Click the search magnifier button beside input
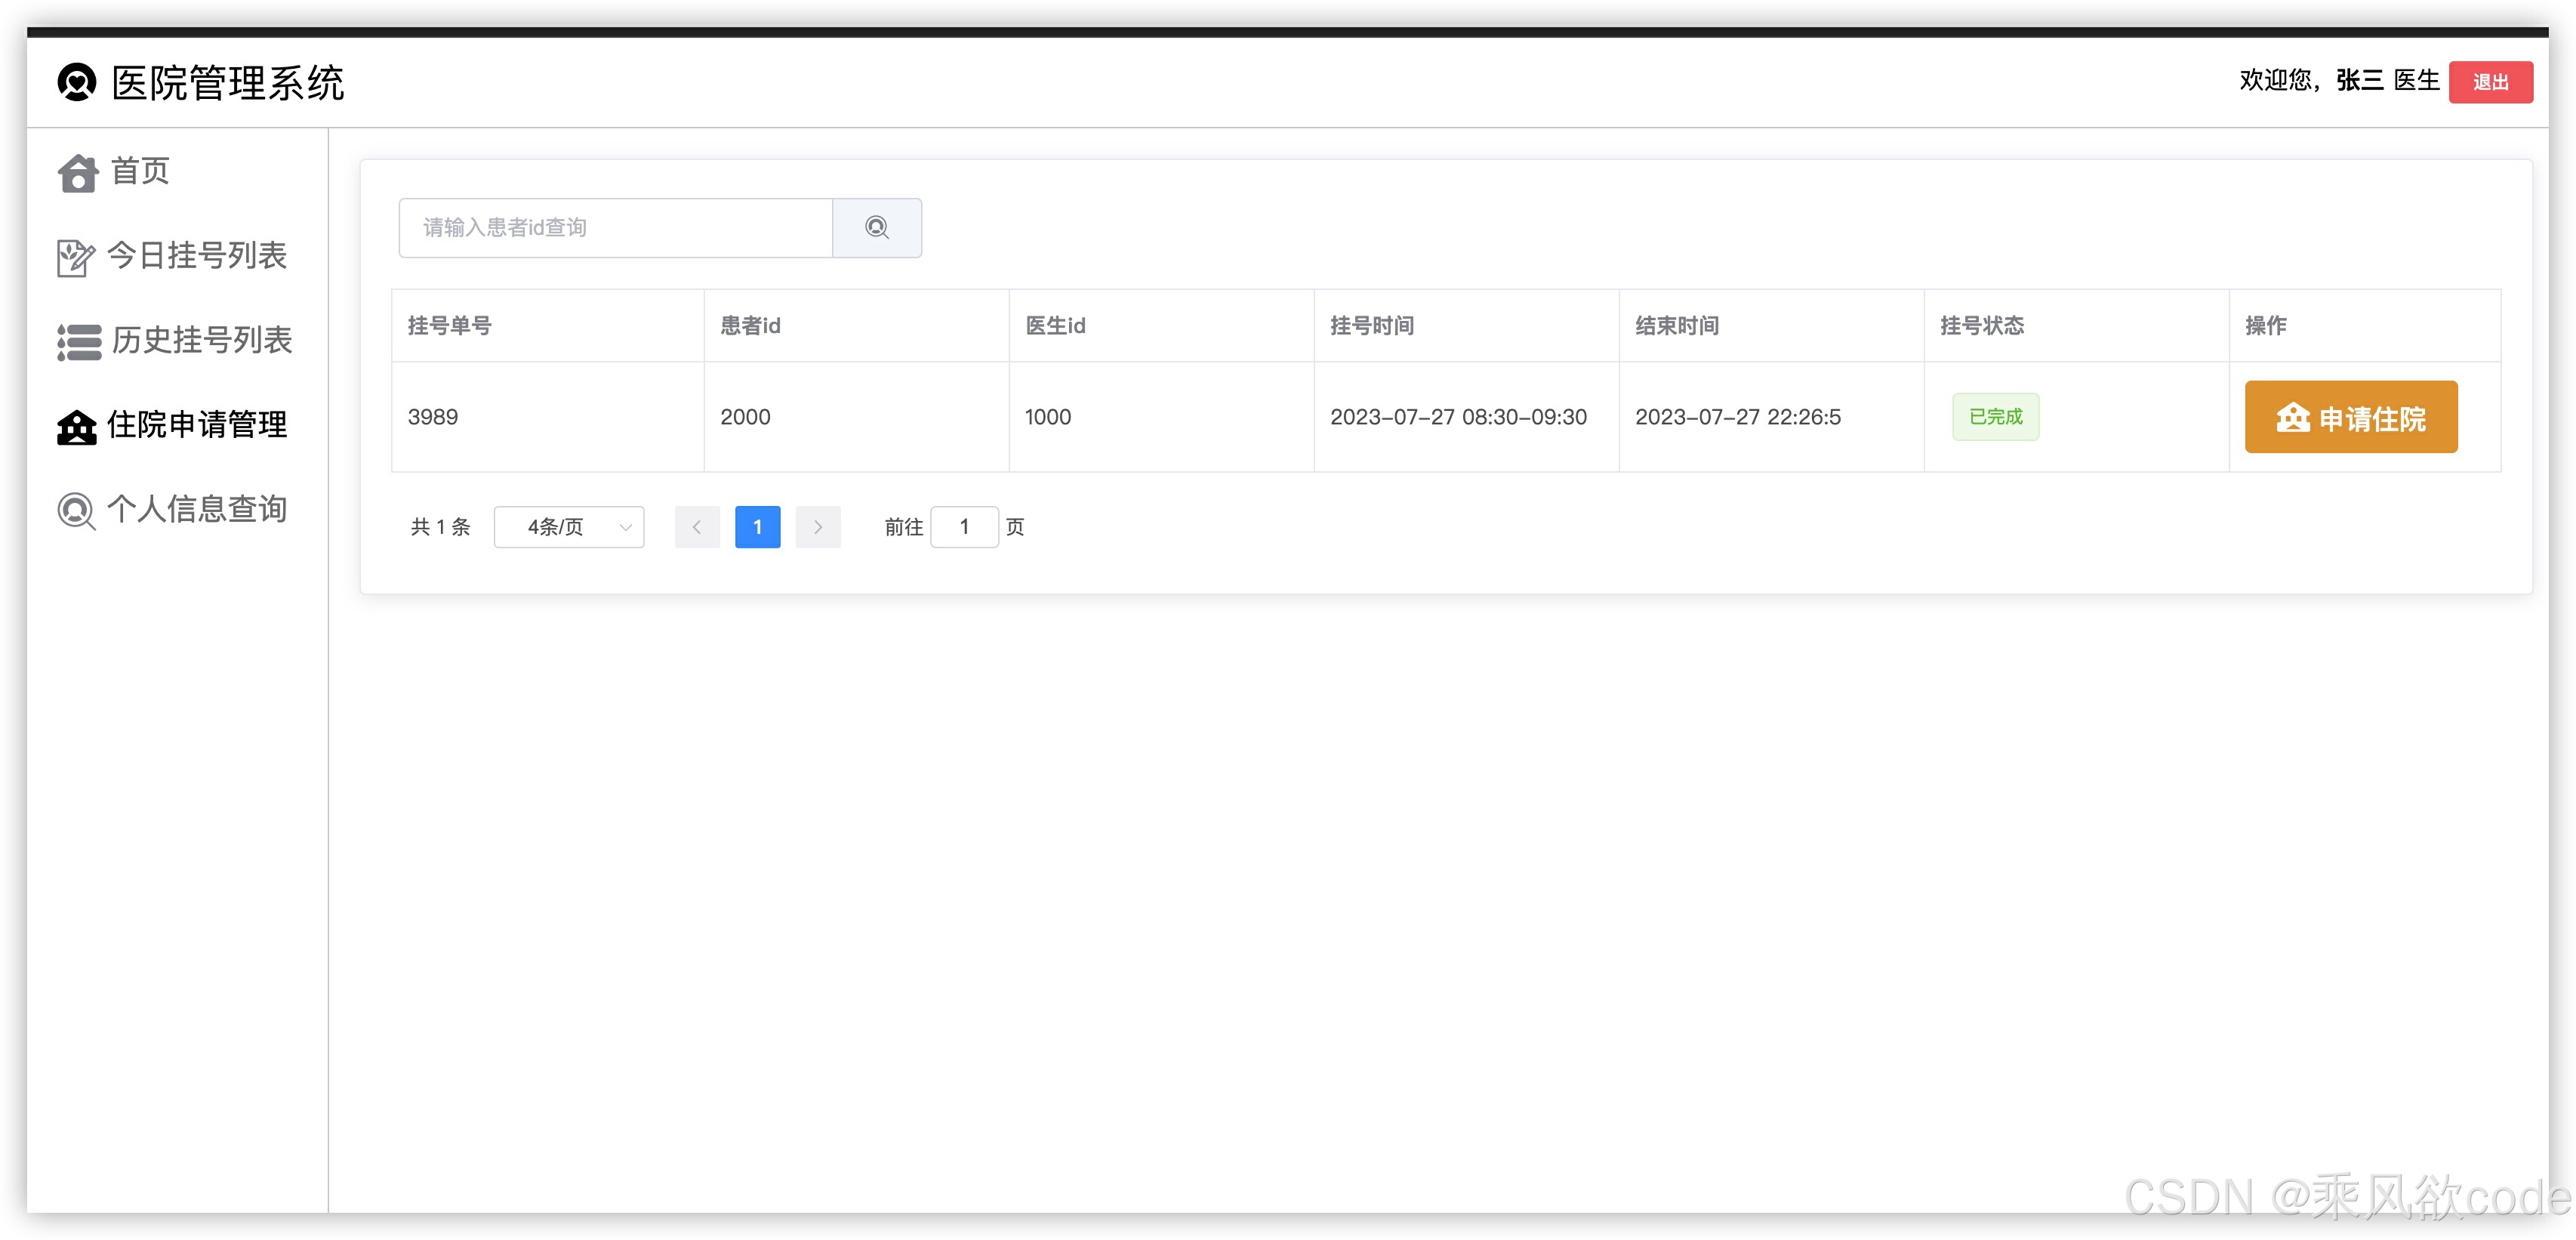Viewport: 2576px width, 1240px height. tap(877, 227)
